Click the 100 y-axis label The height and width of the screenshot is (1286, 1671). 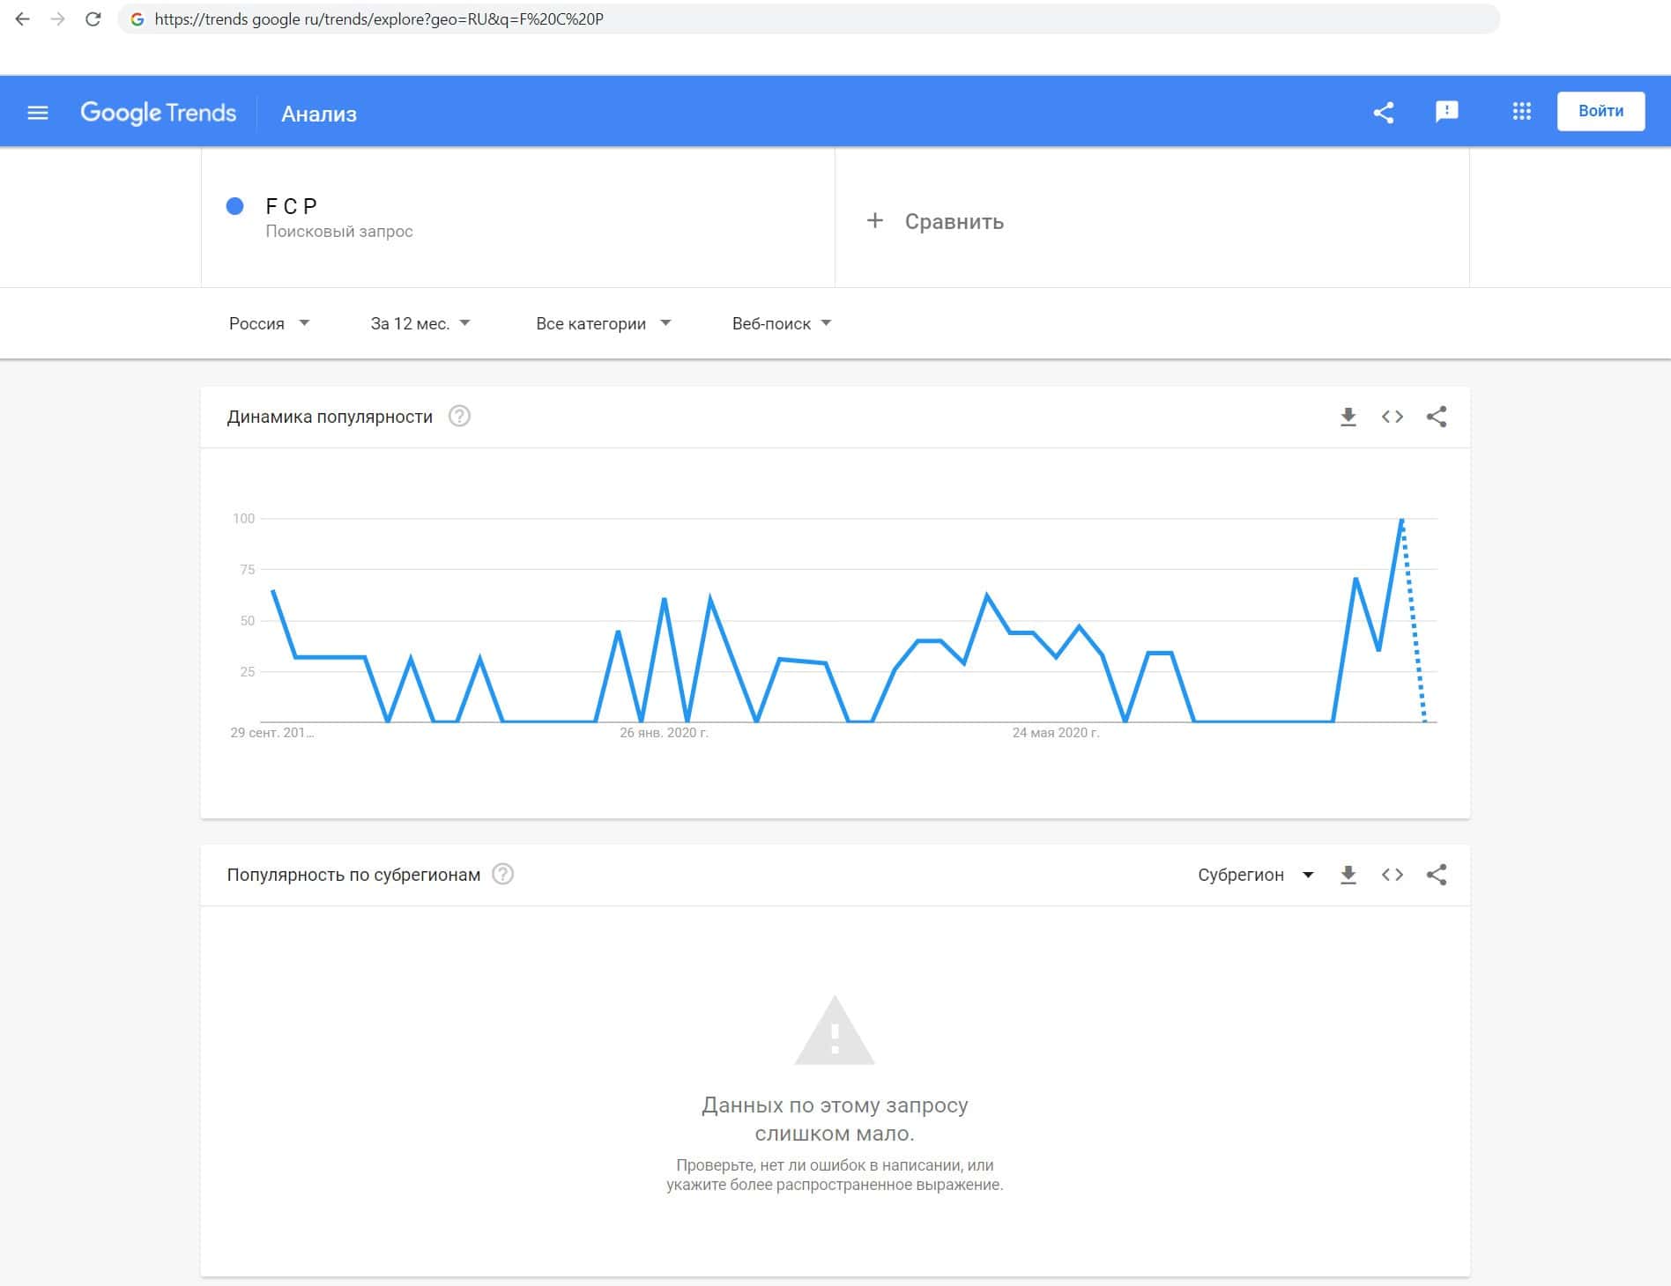pyautogui.click(x=244, y=519)
